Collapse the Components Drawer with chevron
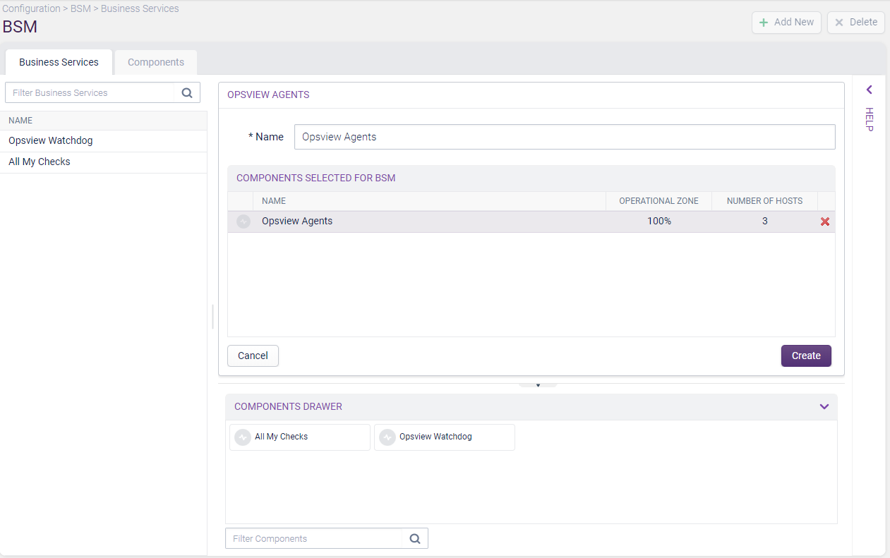Viewport: 890px width, 558px height. tap(824, 407)
